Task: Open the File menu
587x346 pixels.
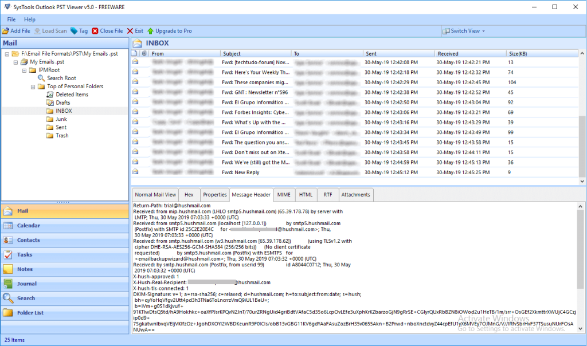Action: tap(11, 19)
